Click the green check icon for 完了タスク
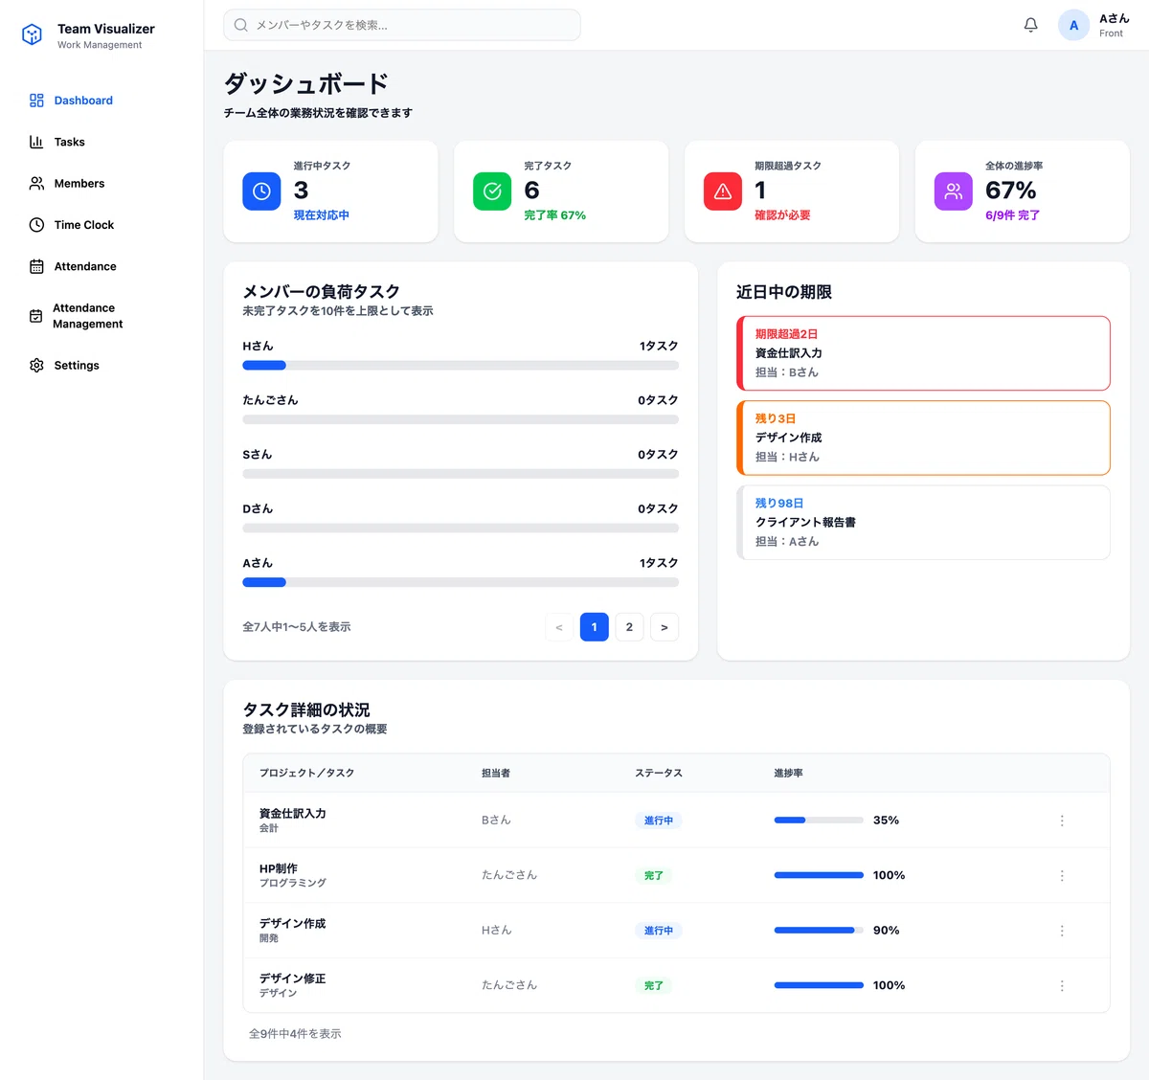 [x=492, y=191]
